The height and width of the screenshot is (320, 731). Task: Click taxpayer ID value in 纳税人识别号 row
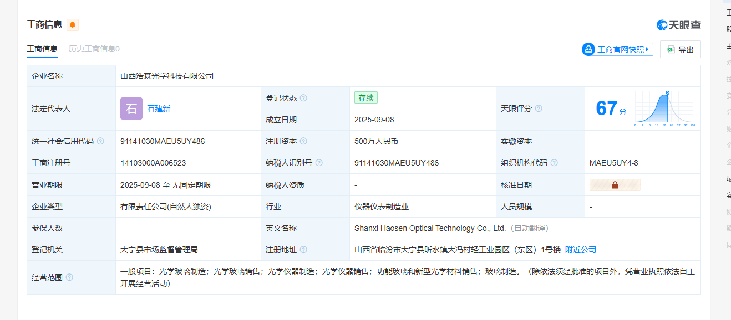point(397,163)
